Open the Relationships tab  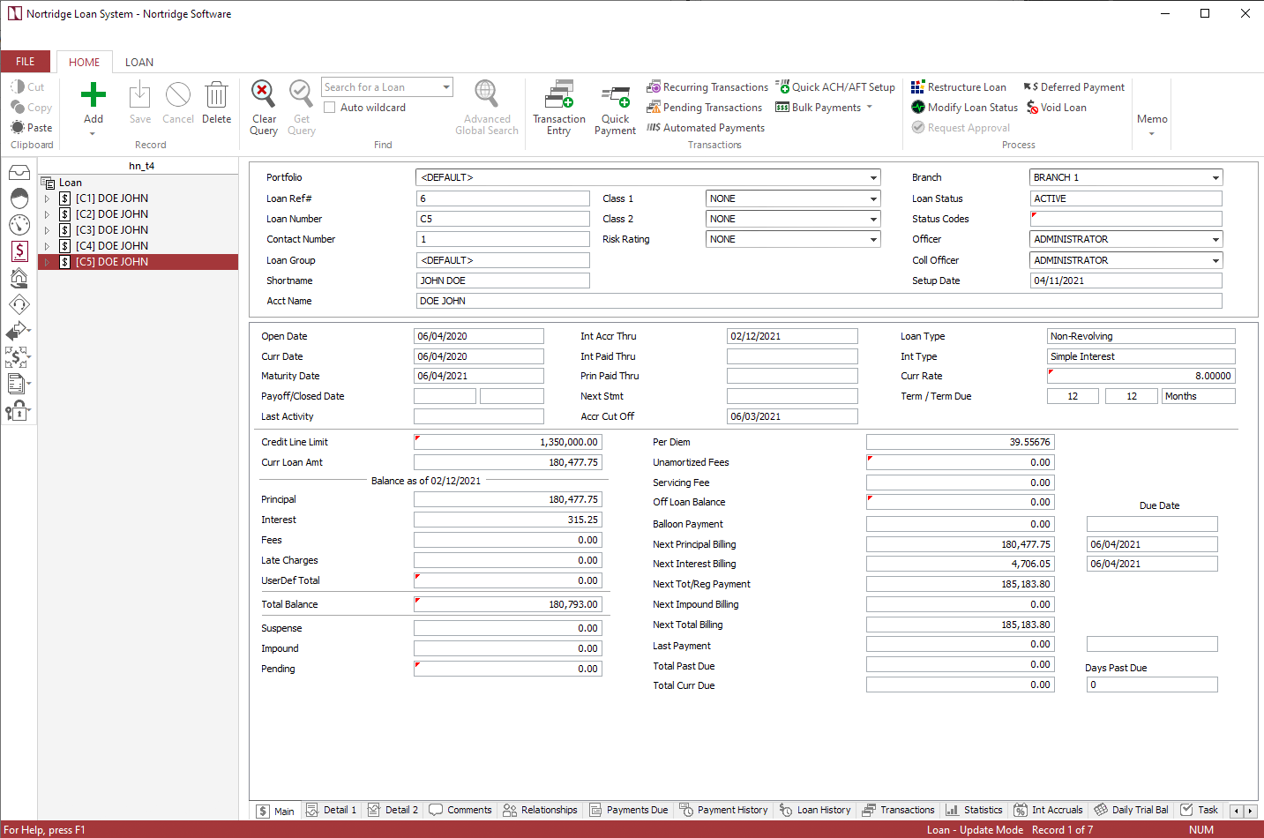[540, 810]
